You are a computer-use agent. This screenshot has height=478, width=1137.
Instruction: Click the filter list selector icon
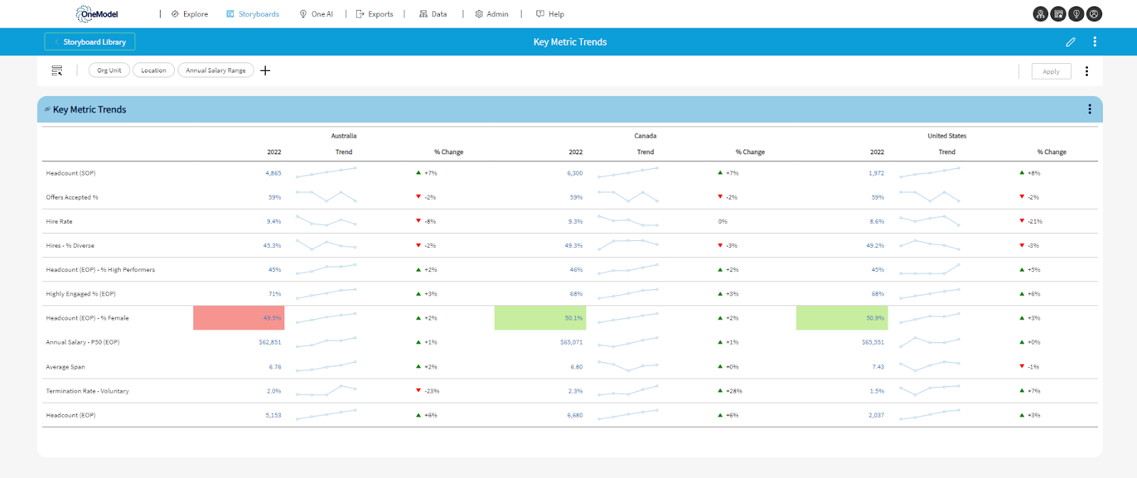point(57,70)
